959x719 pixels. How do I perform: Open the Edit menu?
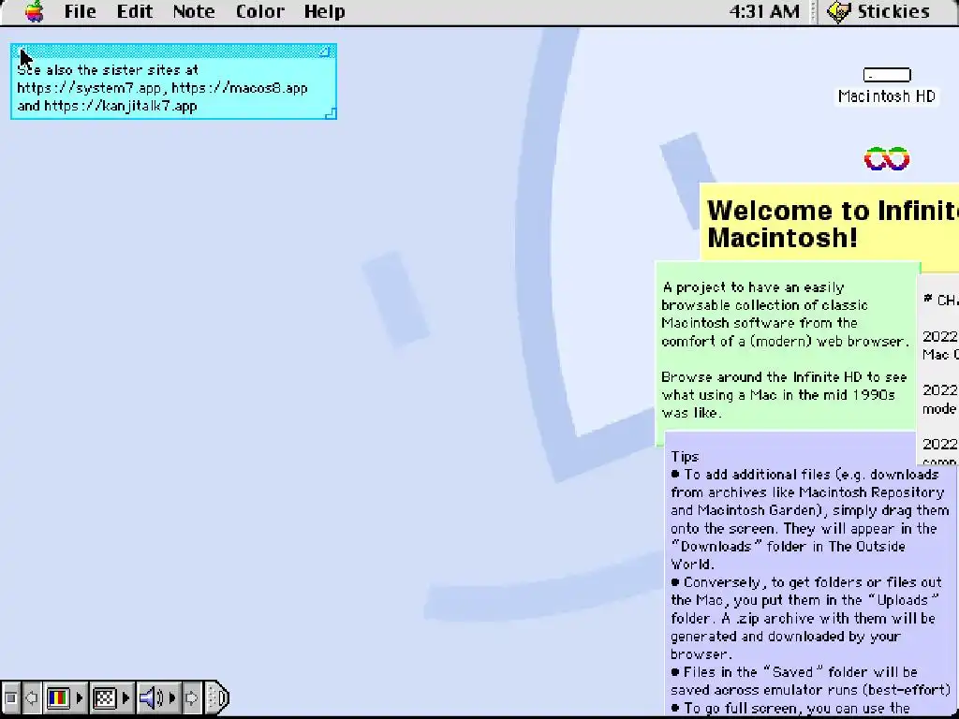point(135,11)
